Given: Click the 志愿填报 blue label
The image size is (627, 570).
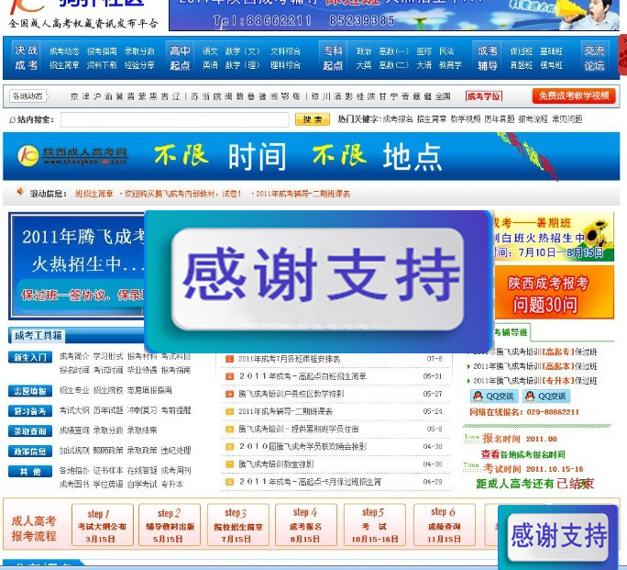Looking at the screenshot, I should 30,391.
